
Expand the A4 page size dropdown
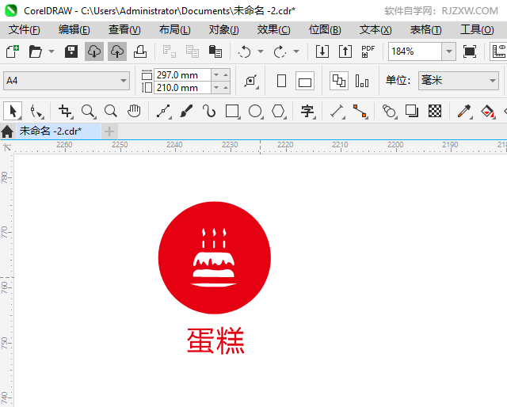[124, 81]
